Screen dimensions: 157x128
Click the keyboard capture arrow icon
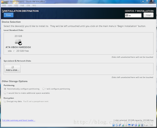pyautogui.click(x=142, y=125)
